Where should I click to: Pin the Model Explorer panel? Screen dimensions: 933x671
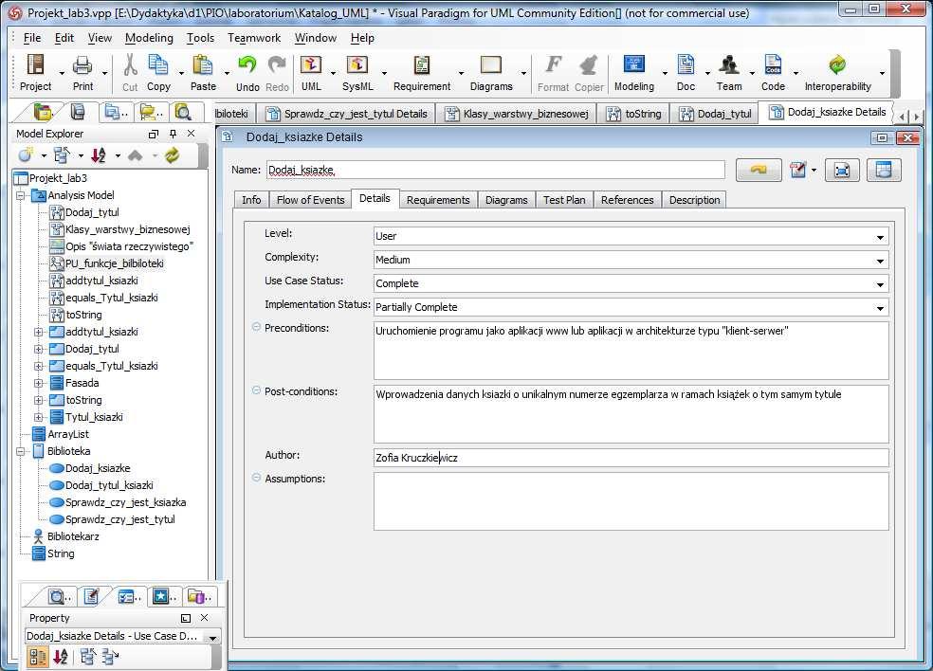[174, 134]
